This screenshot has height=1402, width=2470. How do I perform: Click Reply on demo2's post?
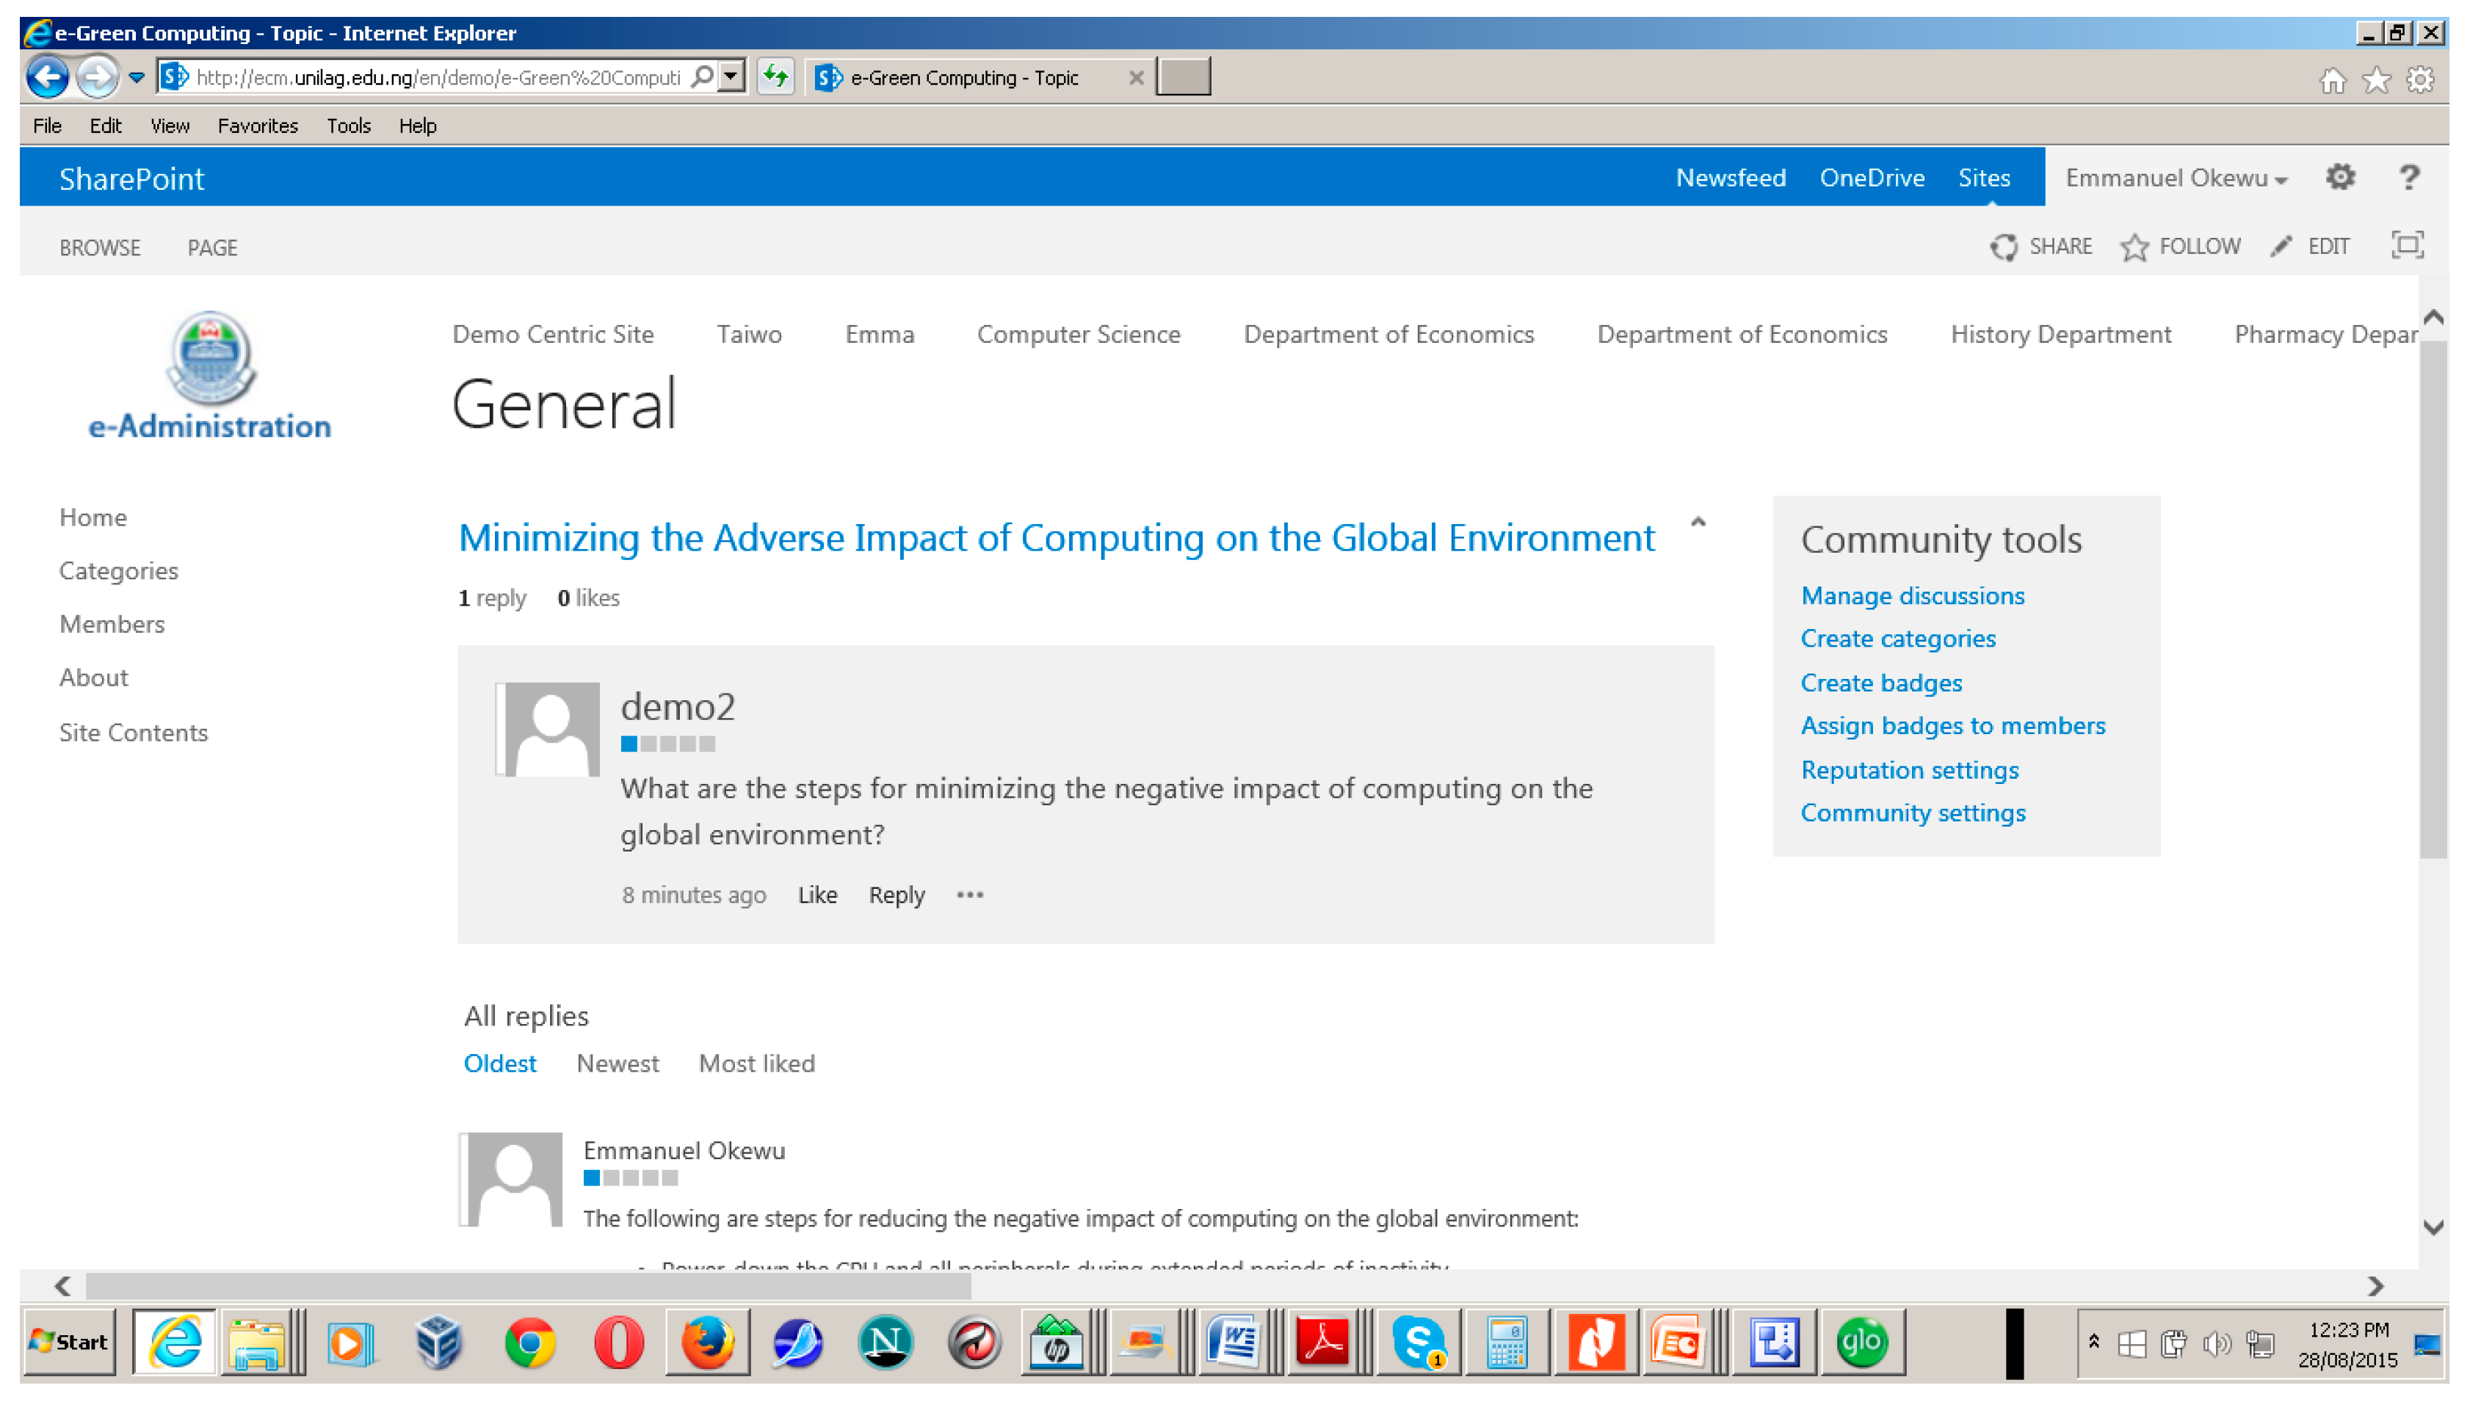pos(896,895)
